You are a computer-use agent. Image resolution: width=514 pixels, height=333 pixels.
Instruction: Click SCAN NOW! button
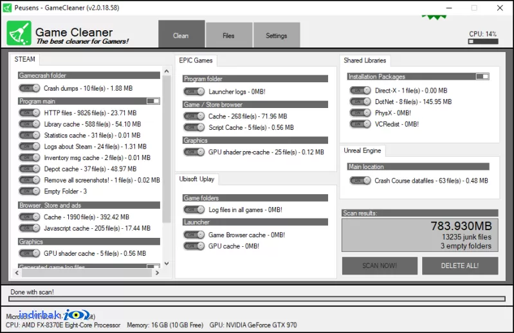(380, 265)
